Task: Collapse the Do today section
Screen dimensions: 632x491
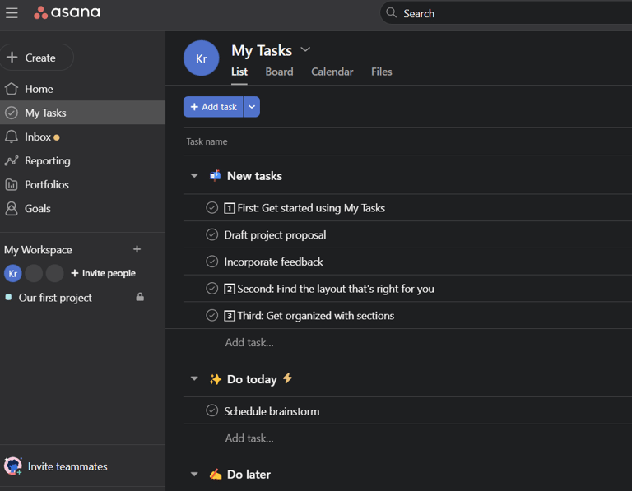Action: point(194,378)
